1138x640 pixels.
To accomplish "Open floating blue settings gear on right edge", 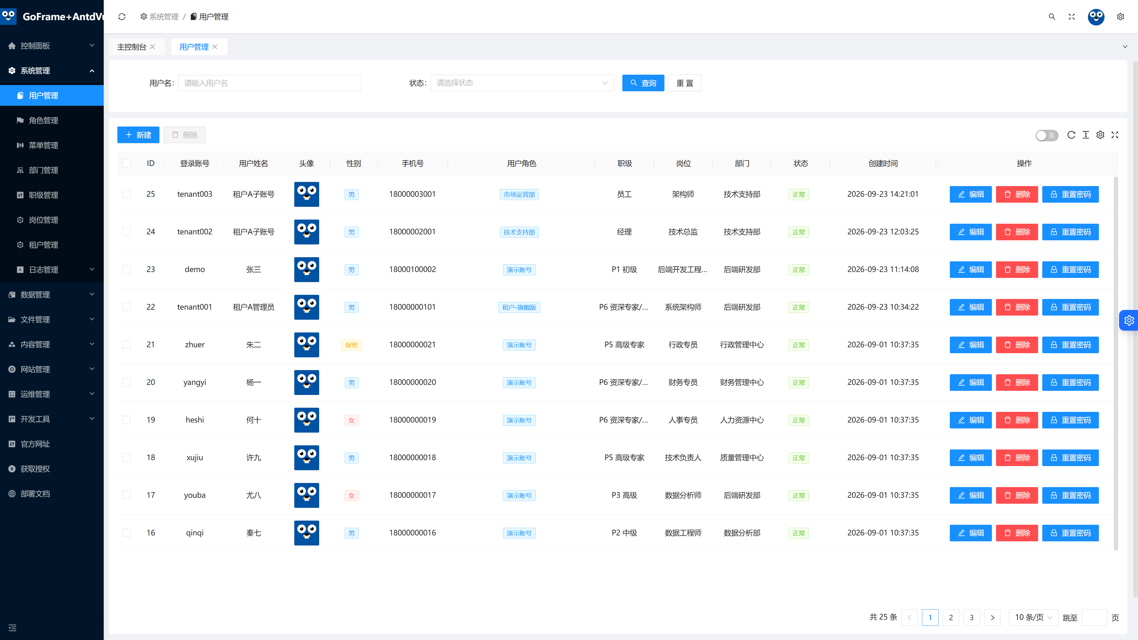I will (x=1129, y=320).
